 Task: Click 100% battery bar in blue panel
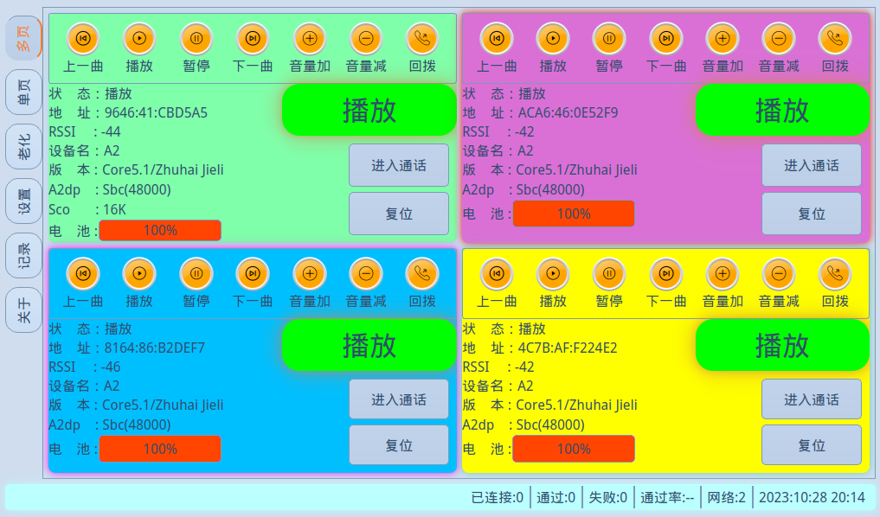click(x=160, y=450)
